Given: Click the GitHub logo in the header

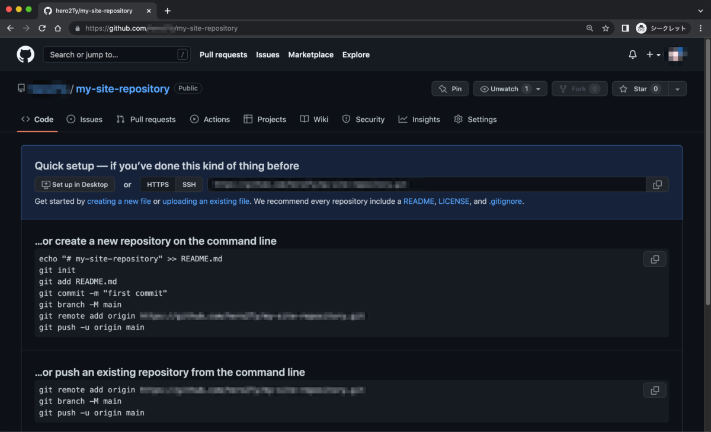Looking at the screenshot, I should (25, 55).
